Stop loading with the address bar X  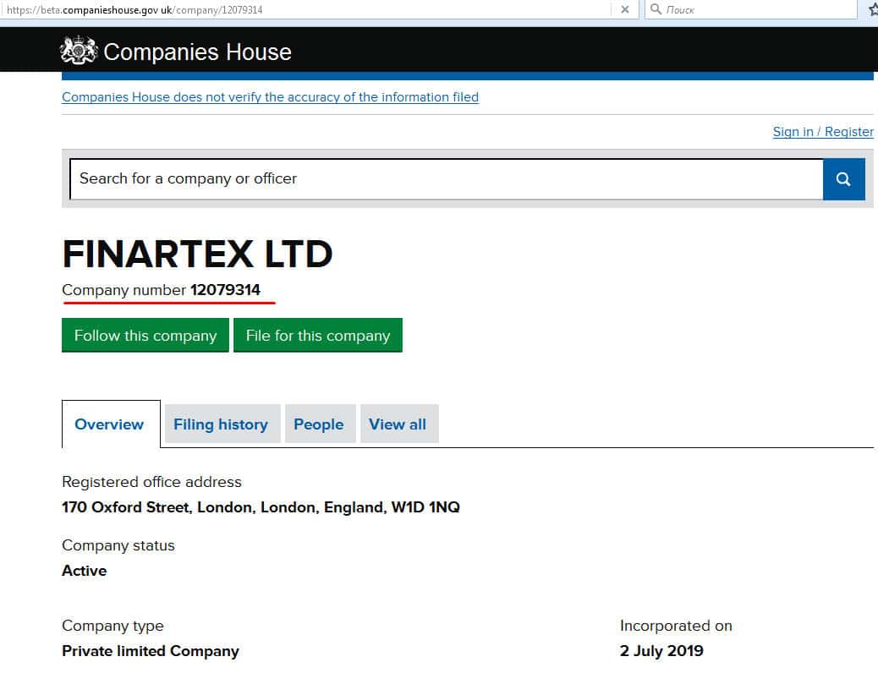(625, 9)
